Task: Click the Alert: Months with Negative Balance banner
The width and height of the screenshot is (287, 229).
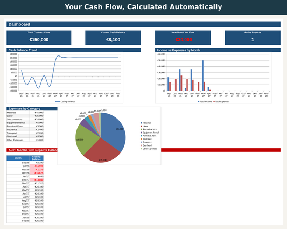Action: pos(143,150)
